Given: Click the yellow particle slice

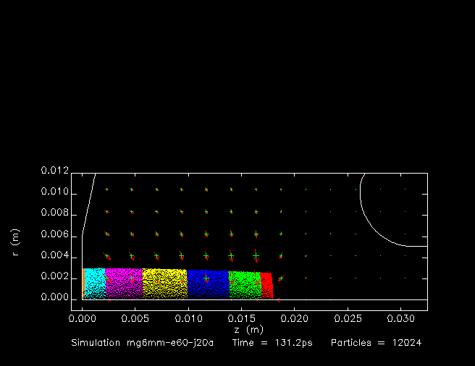Looking at the screenshot, I should coord(165,284).
